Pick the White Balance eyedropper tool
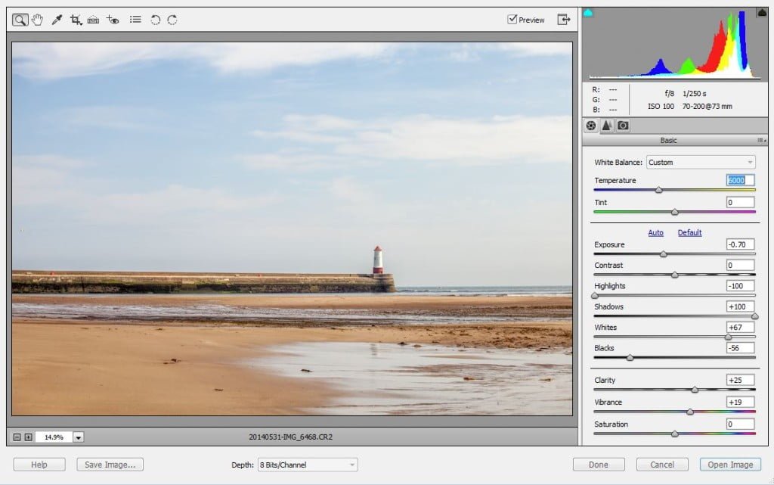The height and width of the screenshot is (485, 774). (x=57, y=20)
